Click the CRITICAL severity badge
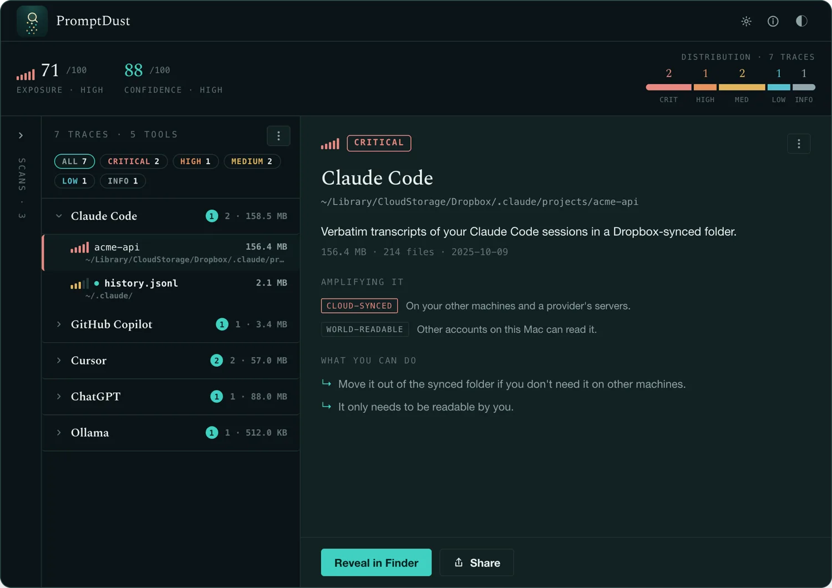This screenshot has width=832, height=588. coord(379,143)
